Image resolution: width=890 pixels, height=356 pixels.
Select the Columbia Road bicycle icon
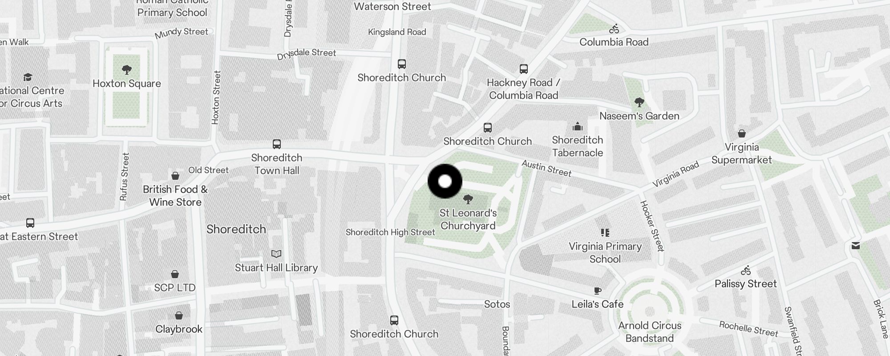point(614,29)
